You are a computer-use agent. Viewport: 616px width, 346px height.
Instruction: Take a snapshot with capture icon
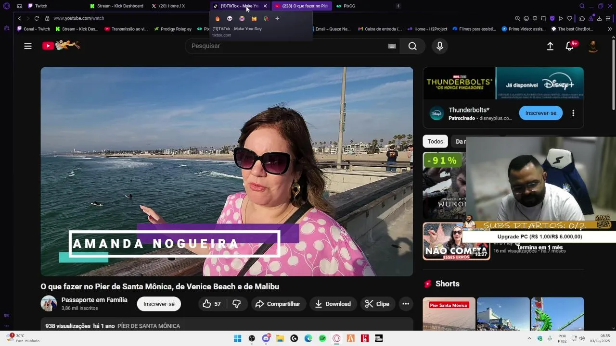[543, 18]
